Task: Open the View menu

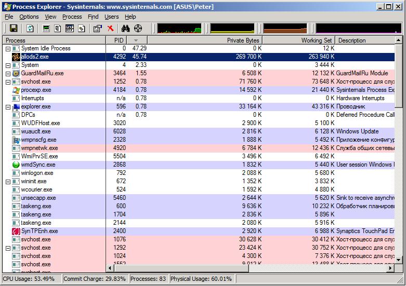Action: [x=50, y=17]
